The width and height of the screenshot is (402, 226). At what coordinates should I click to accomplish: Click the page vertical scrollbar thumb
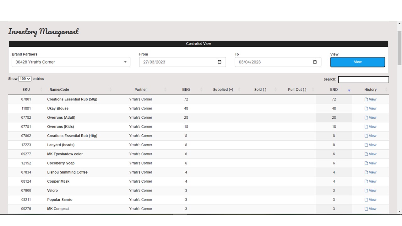click(x=399, y=48)
